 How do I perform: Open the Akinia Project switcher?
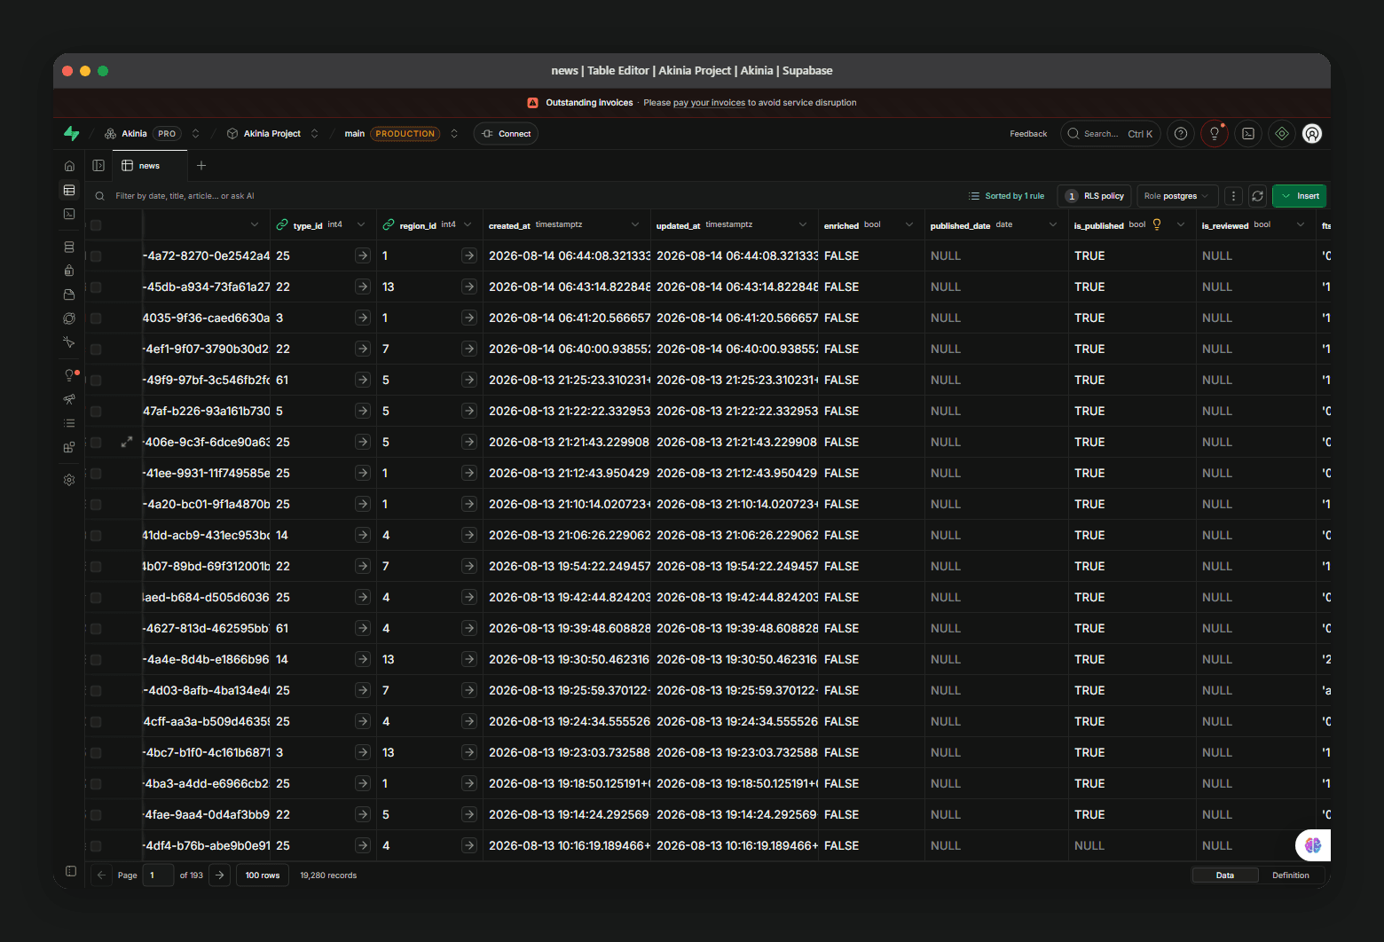tap(314, 134)
